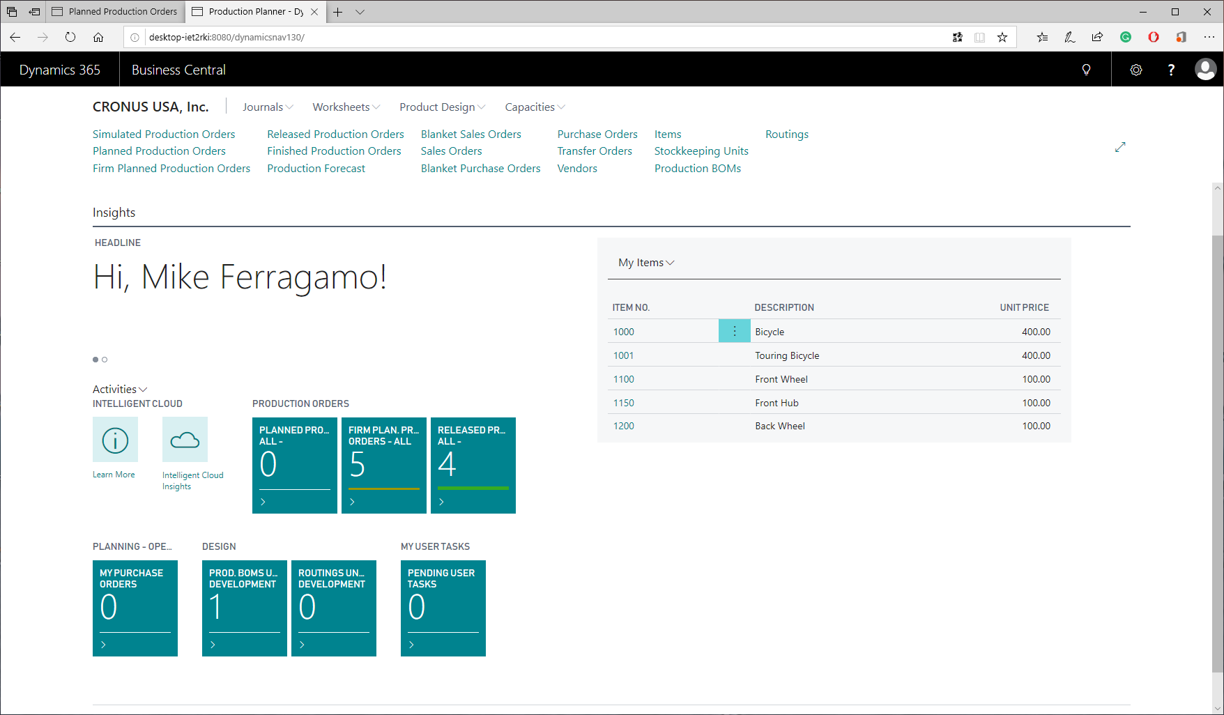The height and width of the screenshot is (715, 1224).
Task: Open the favorites hub icon
Action: [x=1042, y=37]
